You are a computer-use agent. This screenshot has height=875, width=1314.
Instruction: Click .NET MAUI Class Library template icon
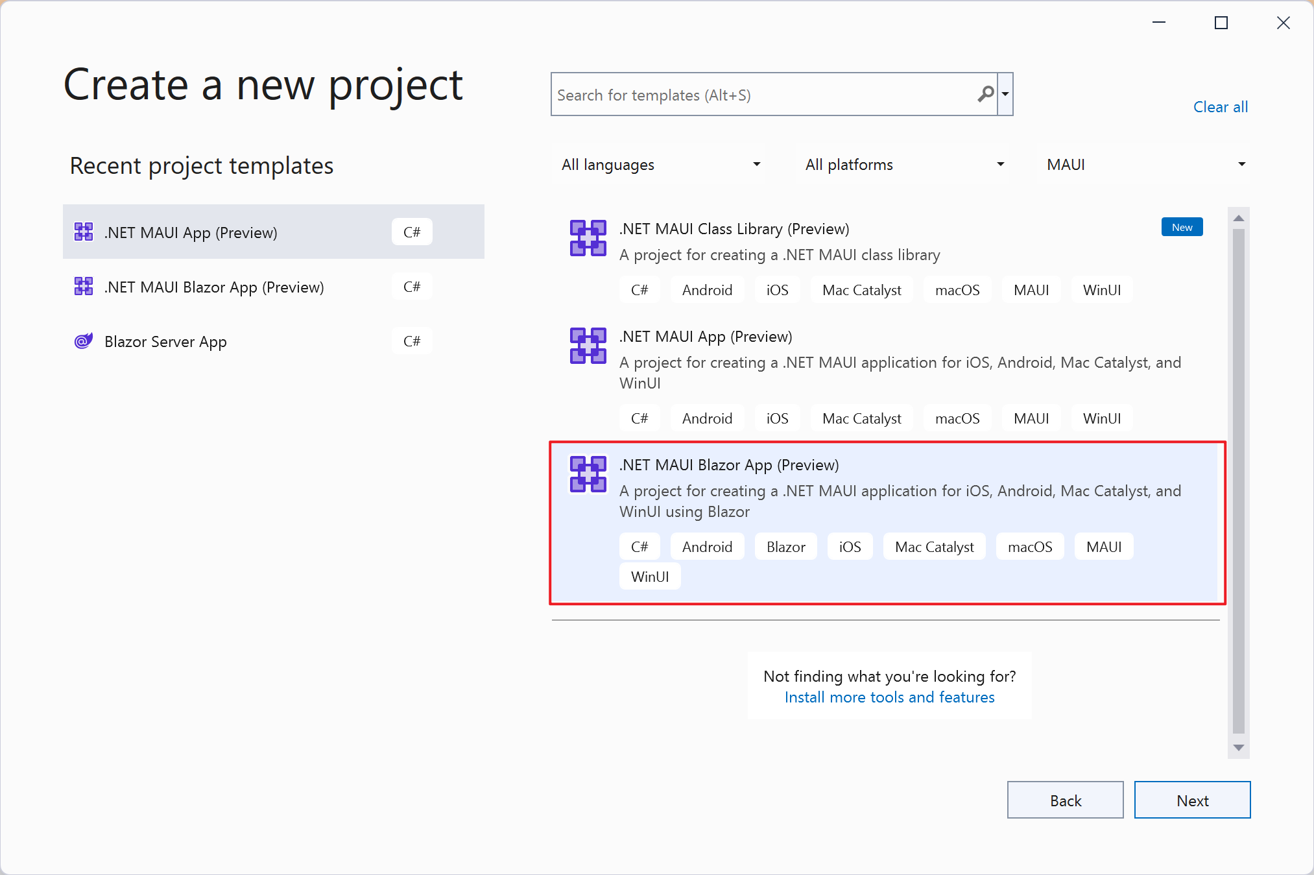[588, 238]
